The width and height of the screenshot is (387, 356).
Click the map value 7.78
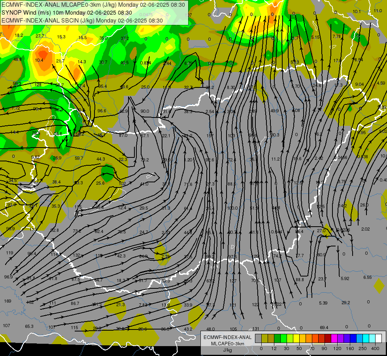point(337,36)
